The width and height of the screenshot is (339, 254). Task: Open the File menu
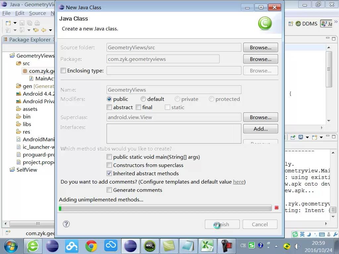click(x=7, y=13)
